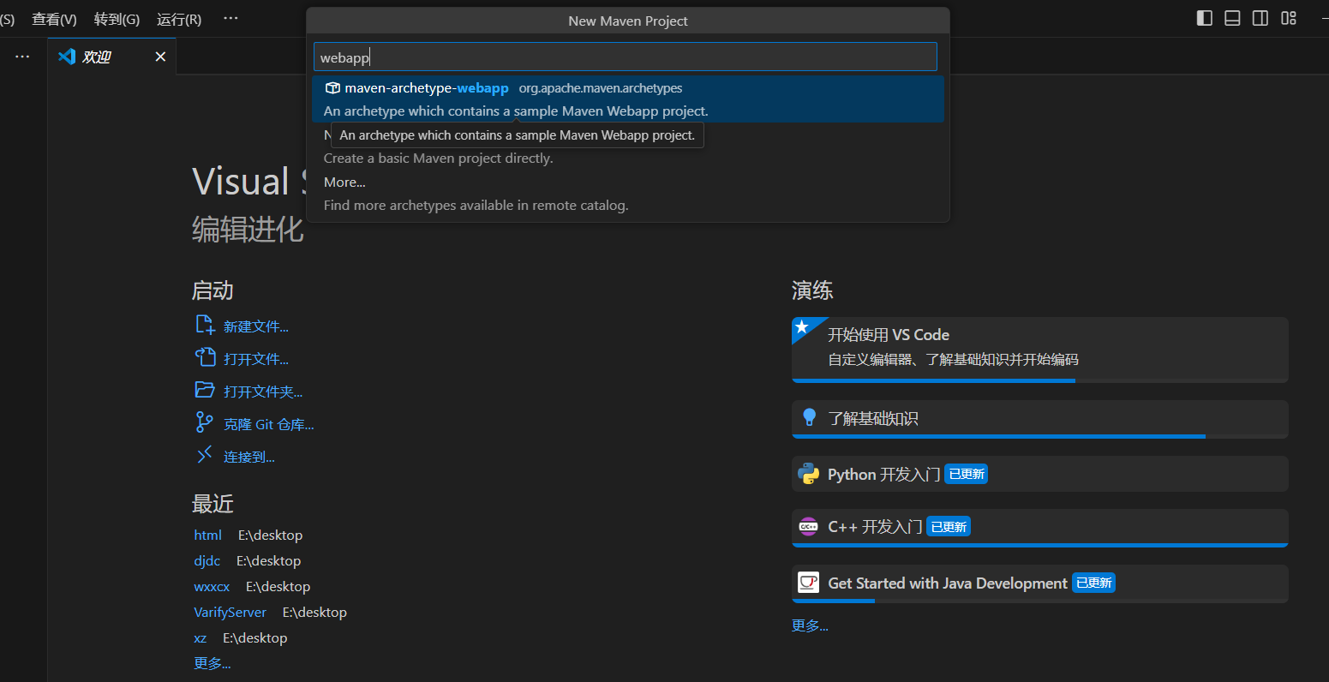Click 新建文件... link
The image size is (1329, 682).
click(256, 326)
